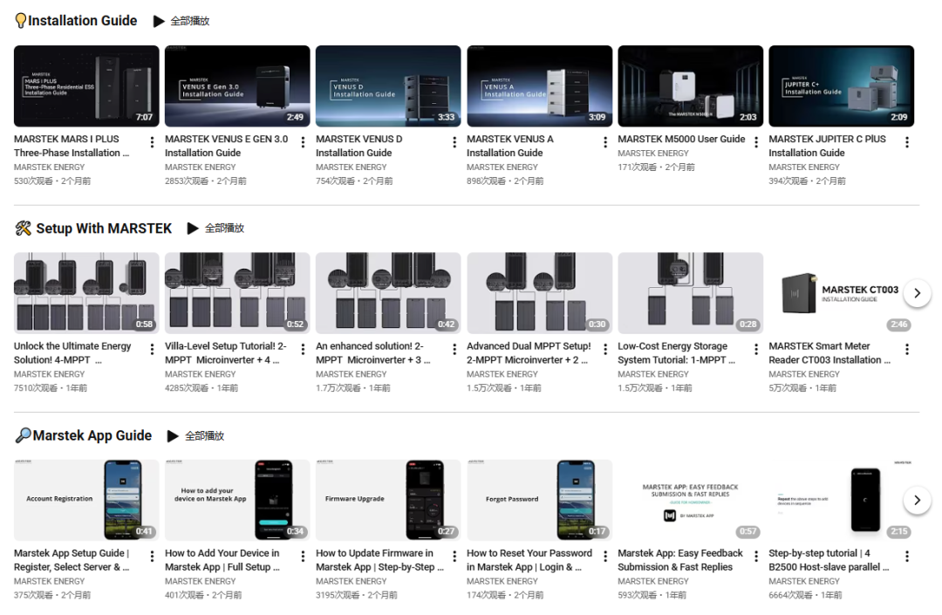The height and width of the screenshot is (615, 942).
Task: Play all videos in Installation Guide playlist
Action: pyautogui.click(x=181, y=21)
